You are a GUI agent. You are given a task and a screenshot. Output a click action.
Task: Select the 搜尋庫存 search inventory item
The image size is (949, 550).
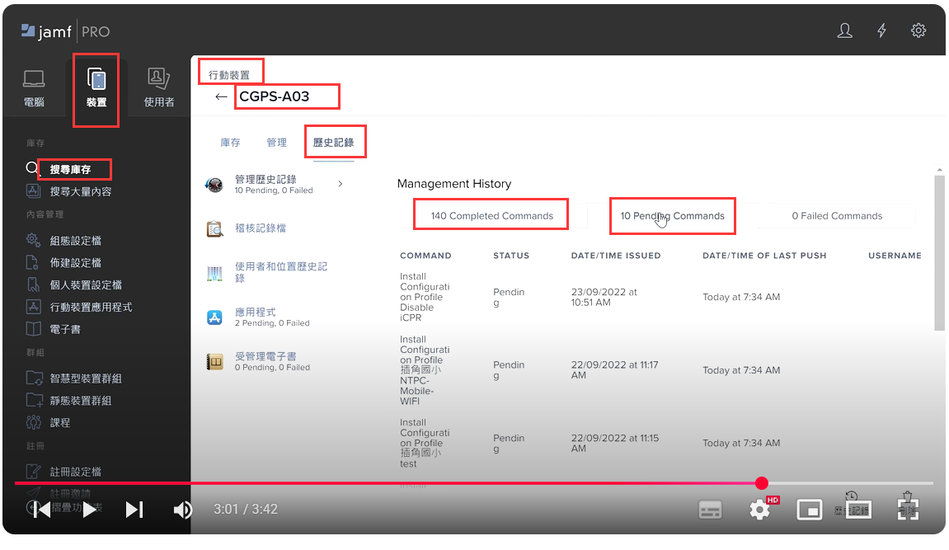click(70, 169)
